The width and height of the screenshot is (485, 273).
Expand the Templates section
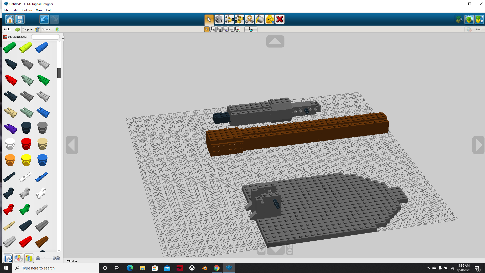[28, 29]
